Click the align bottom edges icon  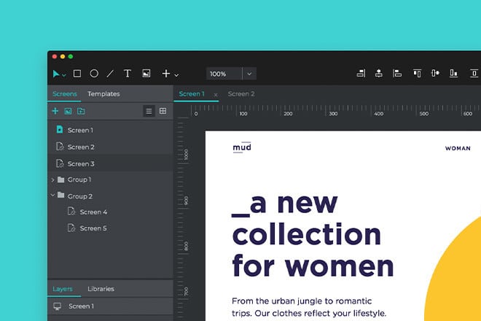coord(453,74)
